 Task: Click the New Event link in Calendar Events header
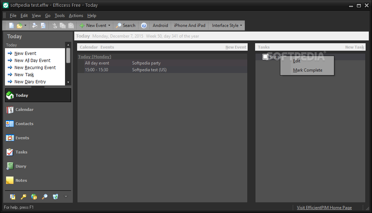coord(236,47)
